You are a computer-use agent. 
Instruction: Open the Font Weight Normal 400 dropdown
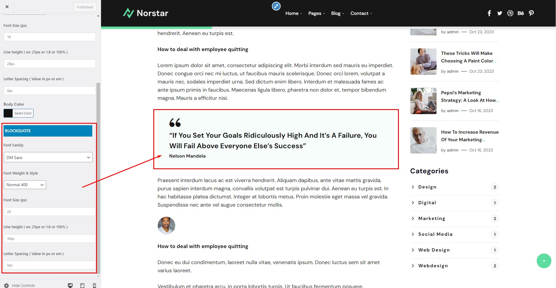[x=25, y=185]
